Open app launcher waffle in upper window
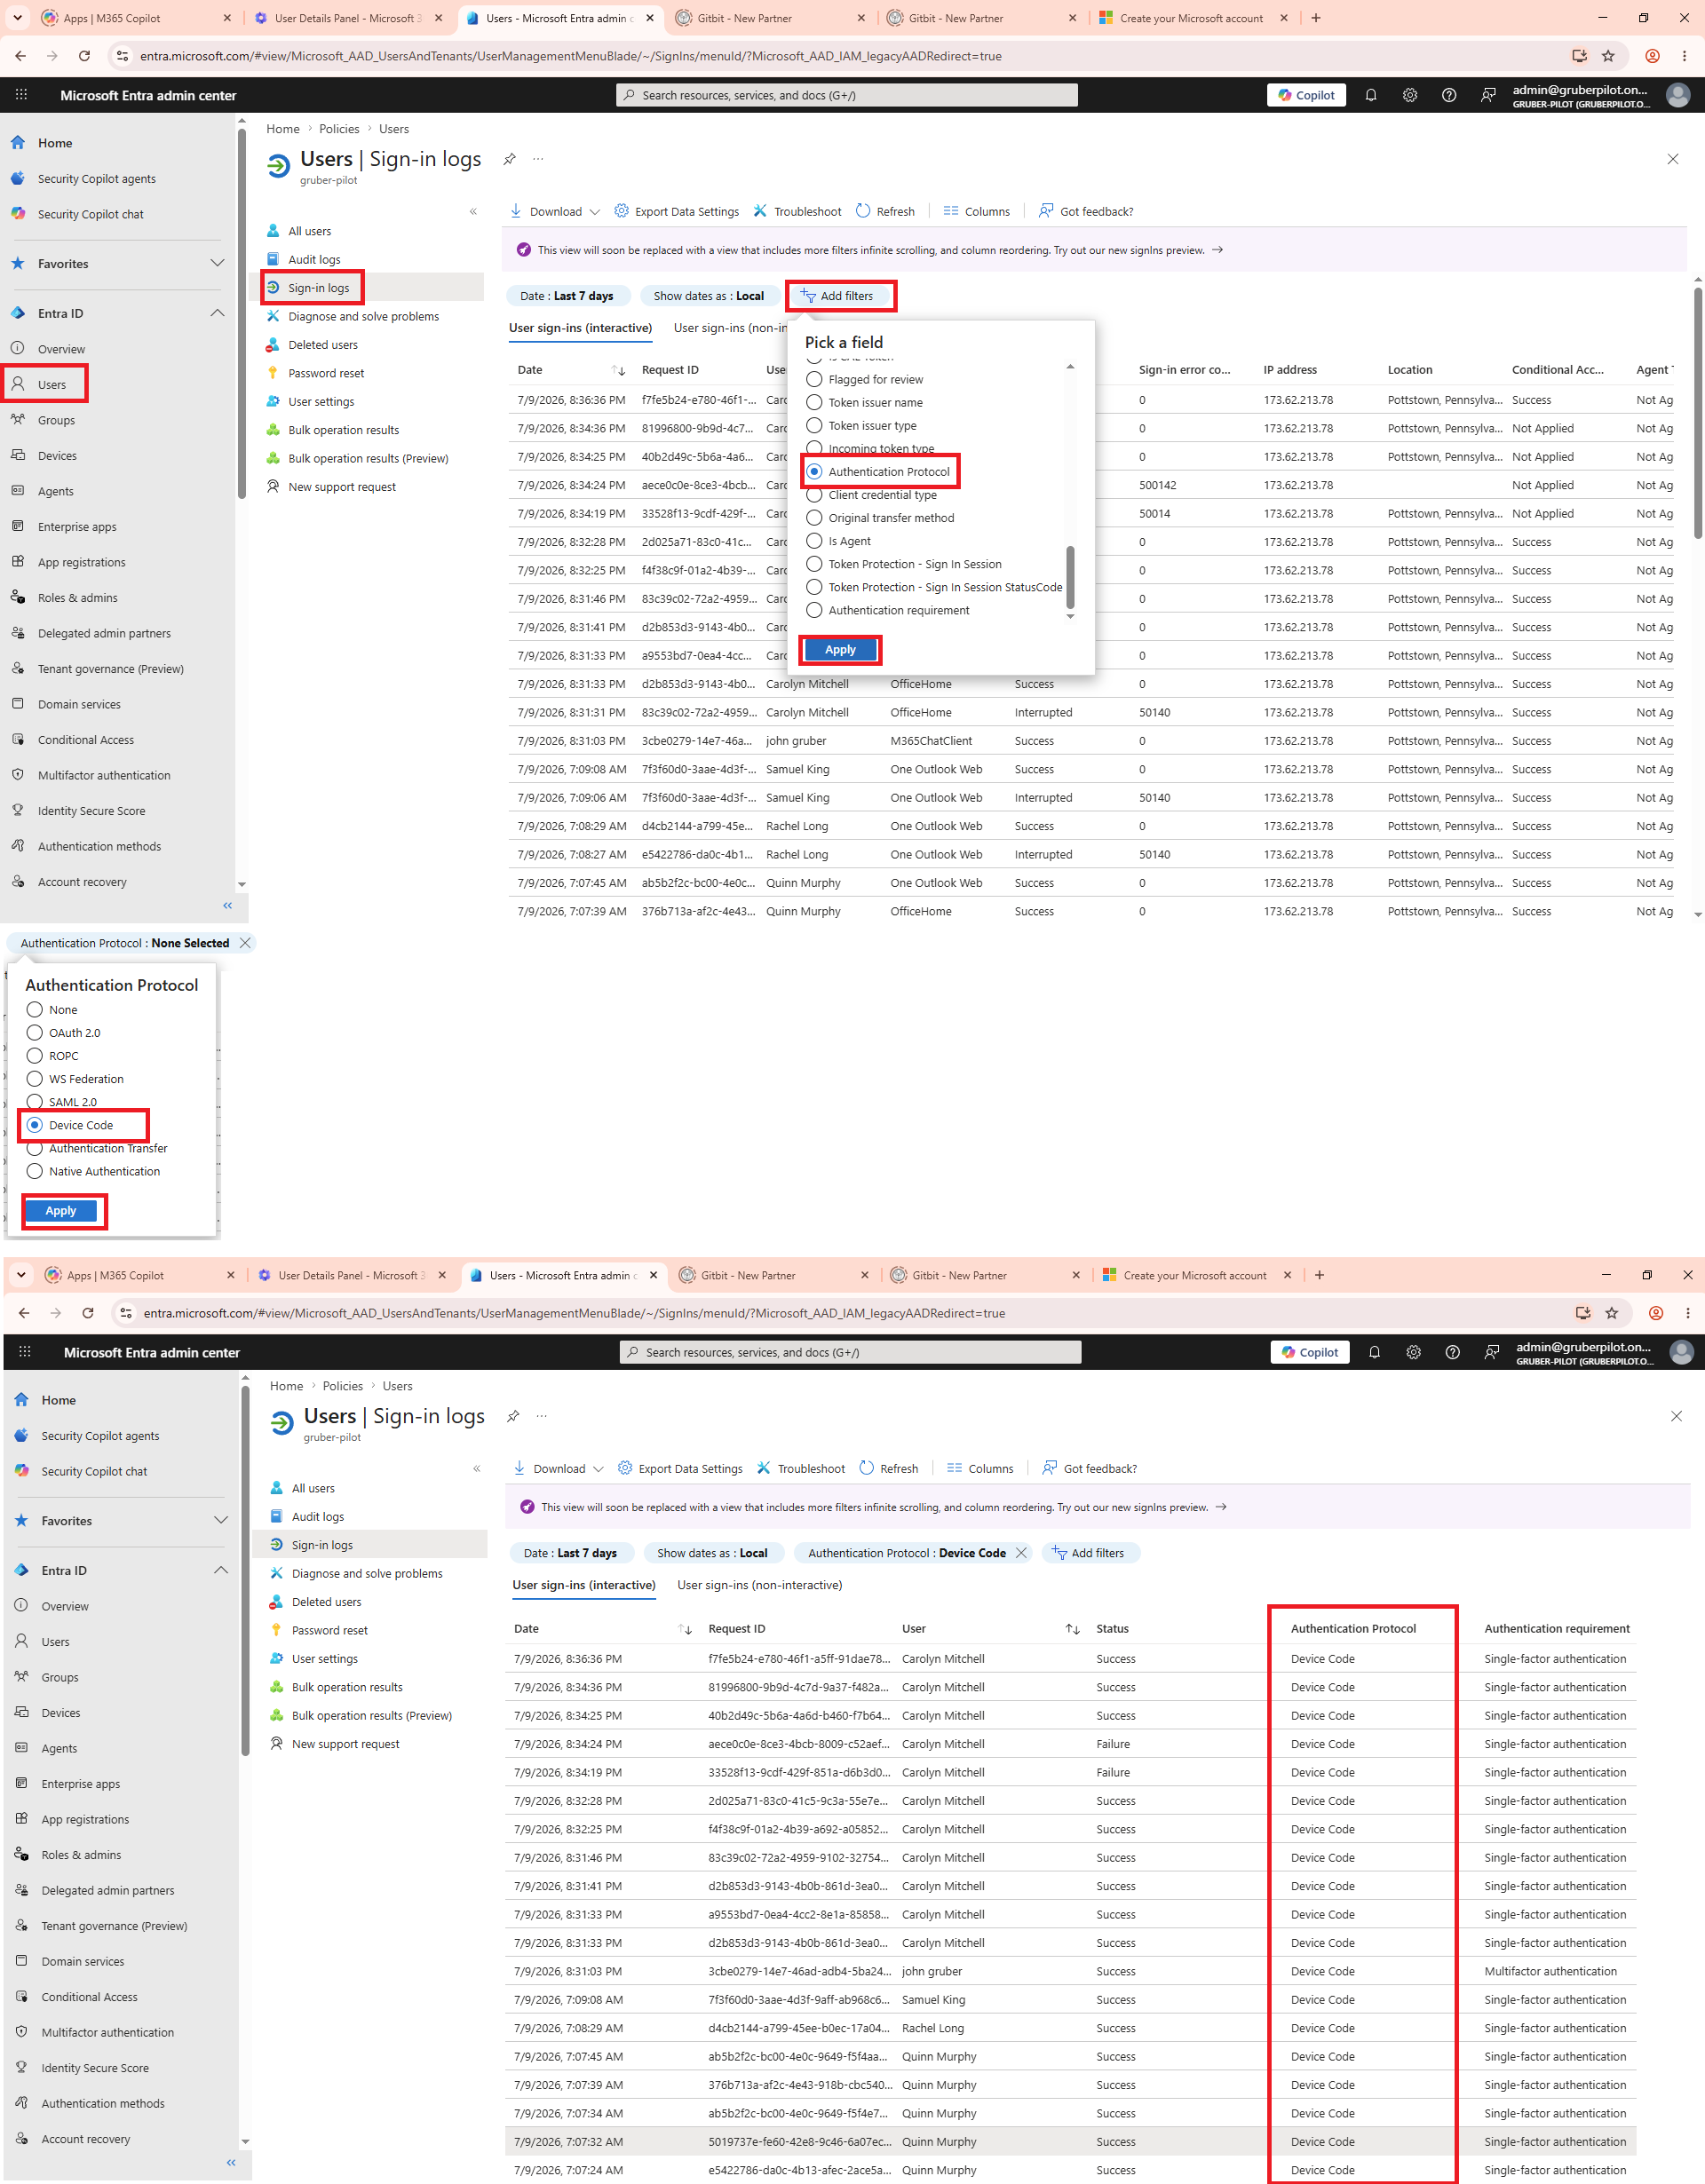 21,95
